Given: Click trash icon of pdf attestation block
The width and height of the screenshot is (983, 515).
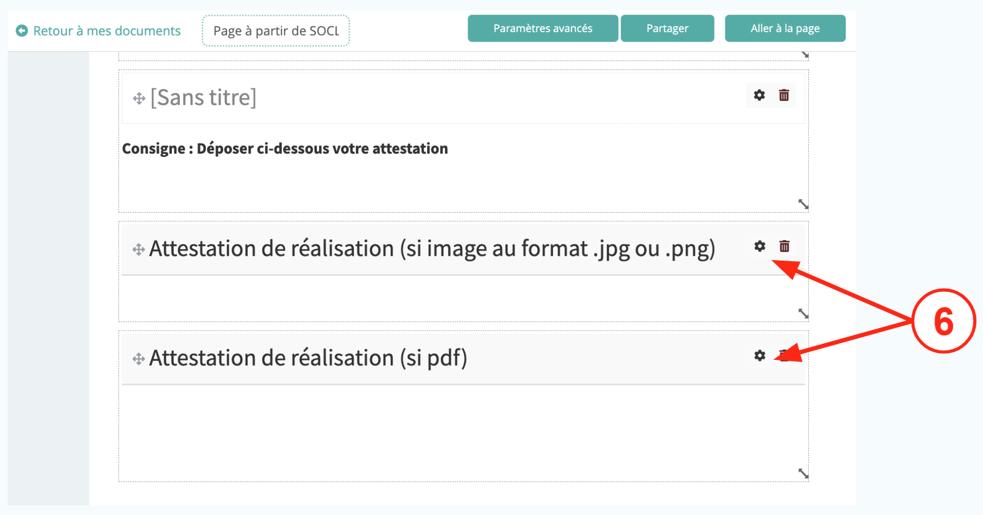Looking at the screenshot, I should click(x=784, y=356).
